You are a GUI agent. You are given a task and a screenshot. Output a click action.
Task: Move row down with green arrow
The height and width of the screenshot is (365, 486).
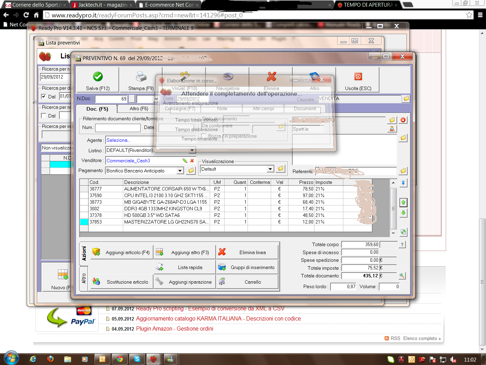(403, 213)
